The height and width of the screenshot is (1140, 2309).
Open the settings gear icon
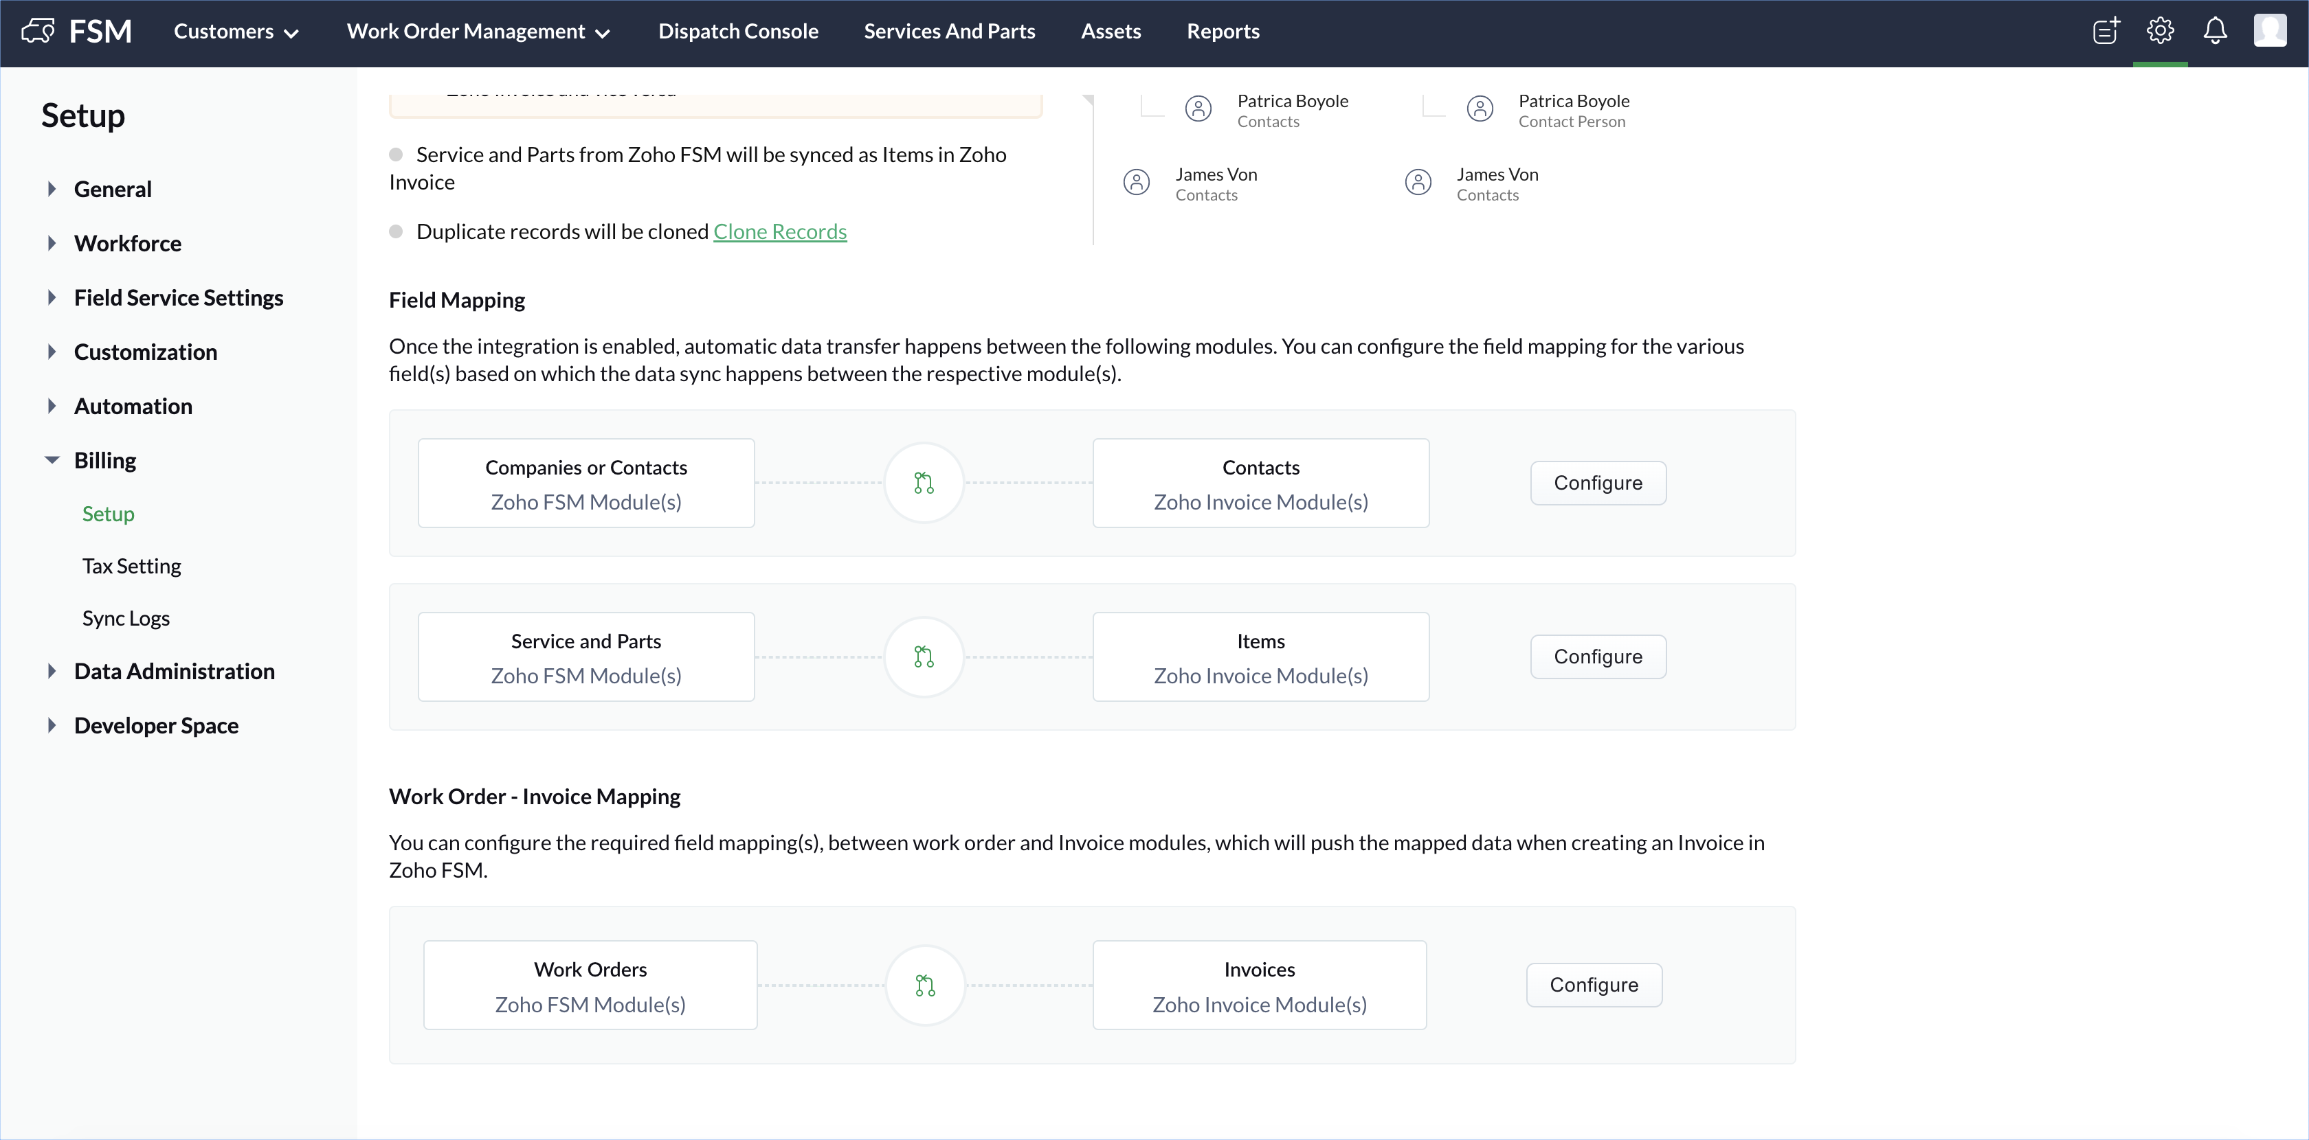[x=2160, y=32]
